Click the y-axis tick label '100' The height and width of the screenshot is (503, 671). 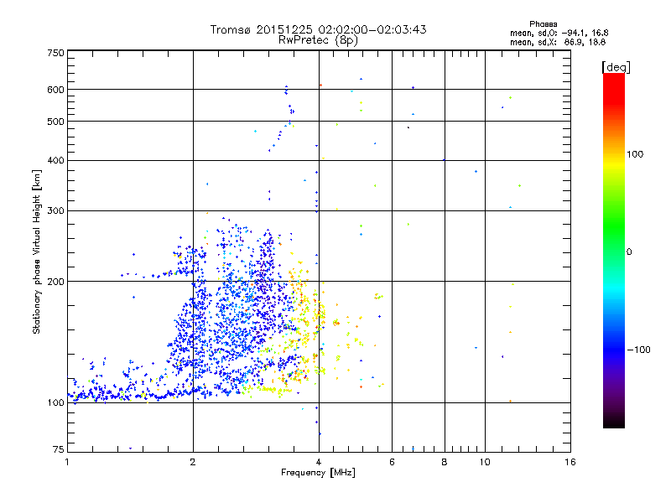[56, 402]
